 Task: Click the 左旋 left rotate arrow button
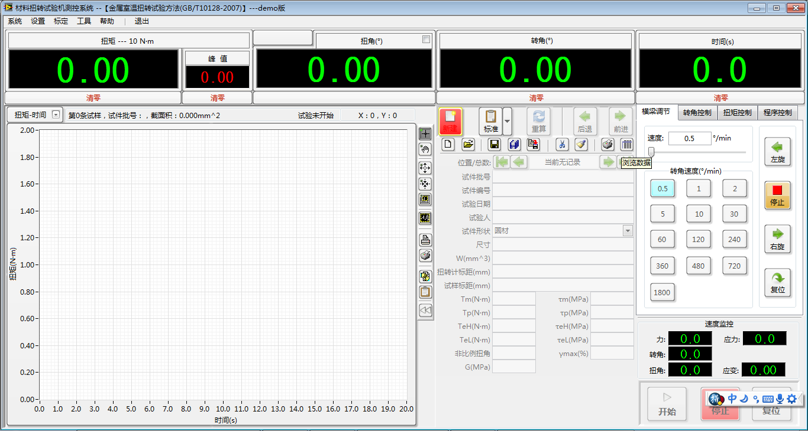click(777, 151)
